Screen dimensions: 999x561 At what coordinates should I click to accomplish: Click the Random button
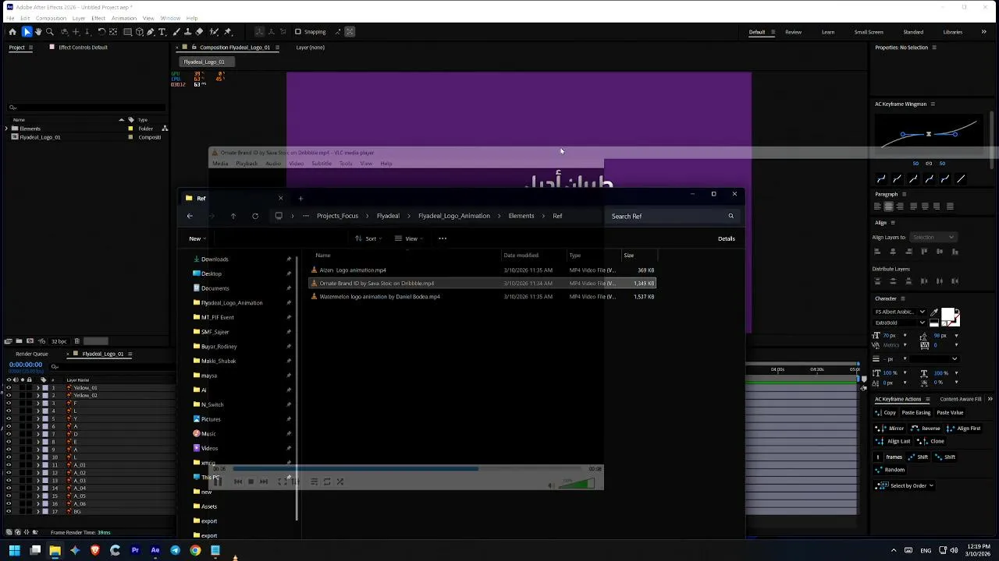(x=891, y=470)
